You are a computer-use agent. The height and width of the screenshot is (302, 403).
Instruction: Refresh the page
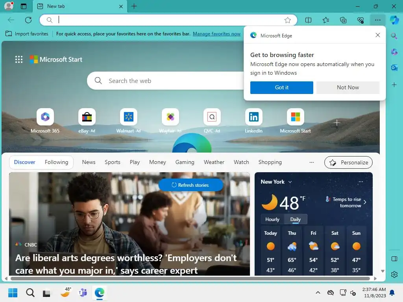28,20
